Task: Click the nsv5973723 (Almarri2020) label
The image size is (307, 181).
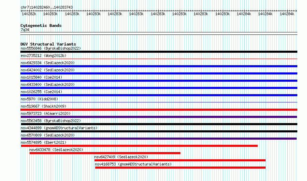Action: pyautogui.click(x=46, y=113)
